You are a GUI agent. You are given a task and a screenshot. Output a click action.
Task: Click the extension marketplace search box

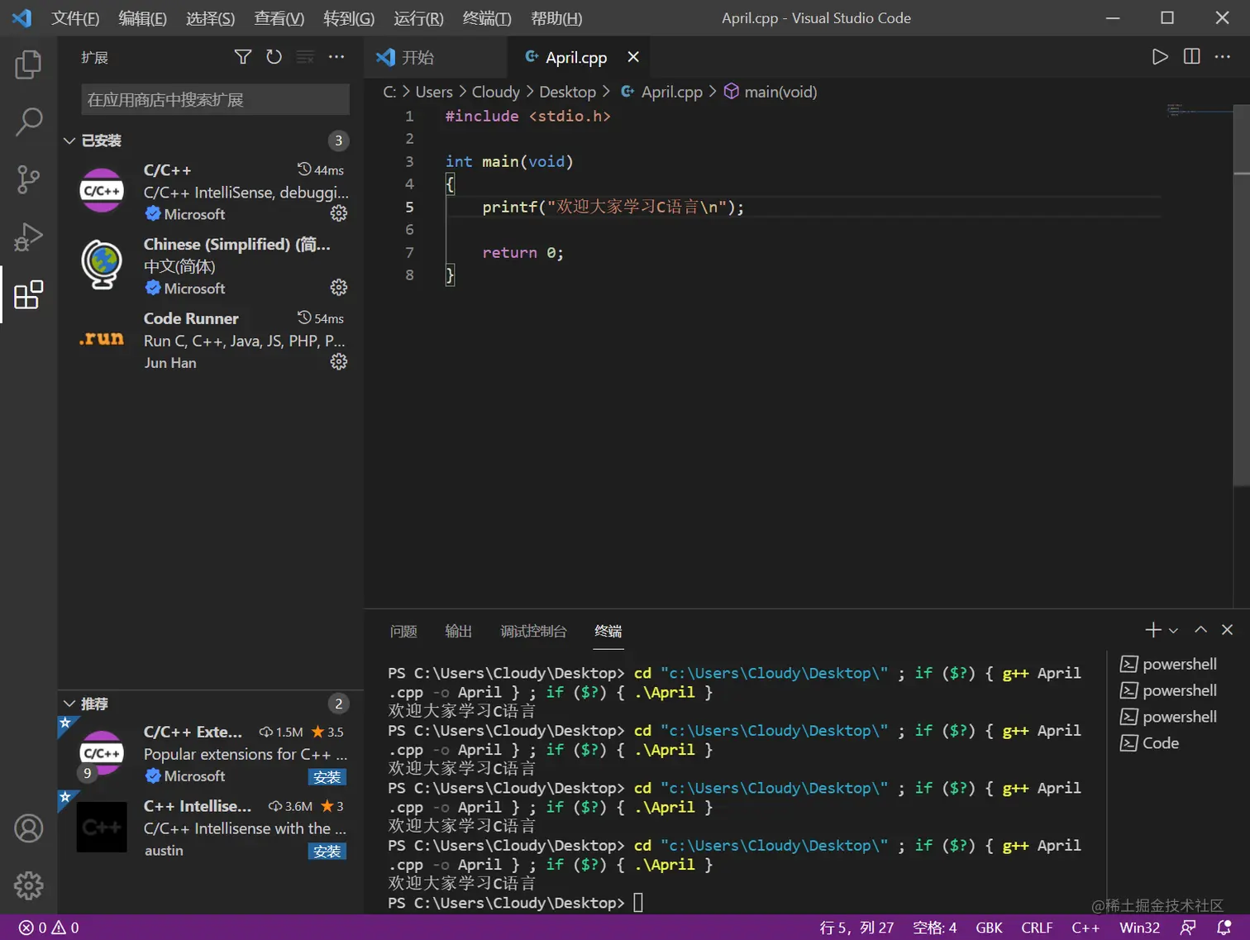(x=215, y=100)
